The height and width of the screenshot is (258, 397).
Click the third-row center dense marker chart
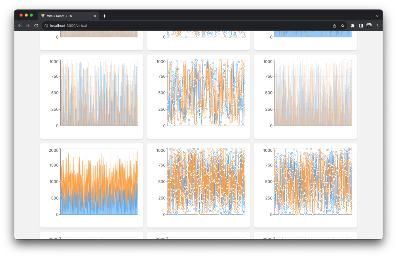pyautogui.click(x=198, y=185)
